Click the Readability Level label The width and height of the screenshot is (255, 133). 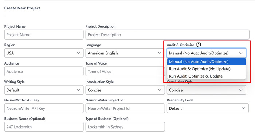(x=180, y=100)
